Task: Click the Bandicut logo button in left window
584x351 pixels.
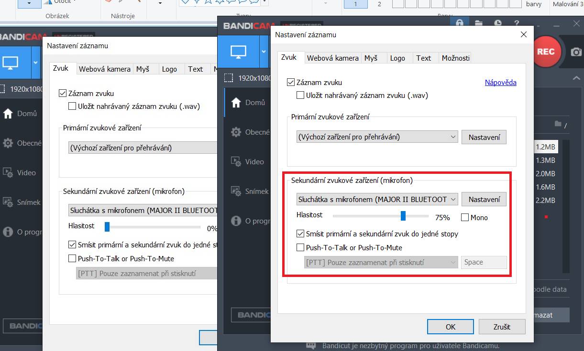Action: [22, 326]
